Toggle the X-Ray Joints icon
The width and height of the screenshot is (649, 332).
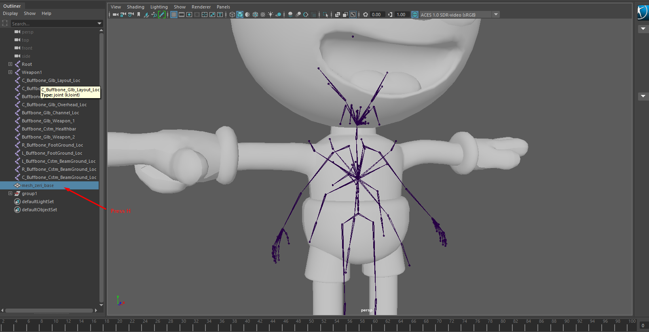353,15
